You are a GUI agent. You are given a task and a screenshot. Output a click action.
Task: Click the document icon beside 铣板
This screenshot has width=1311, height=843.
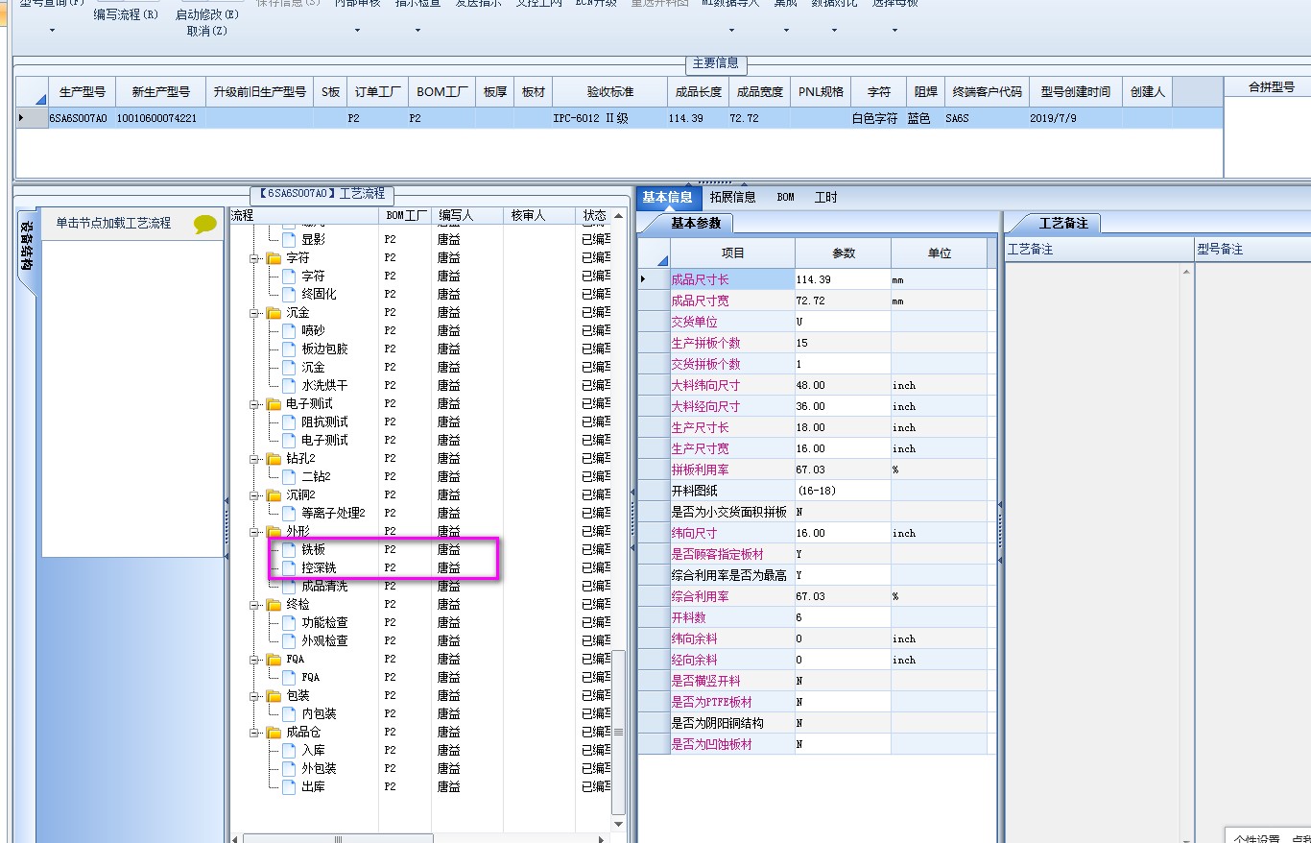[290, 549]
